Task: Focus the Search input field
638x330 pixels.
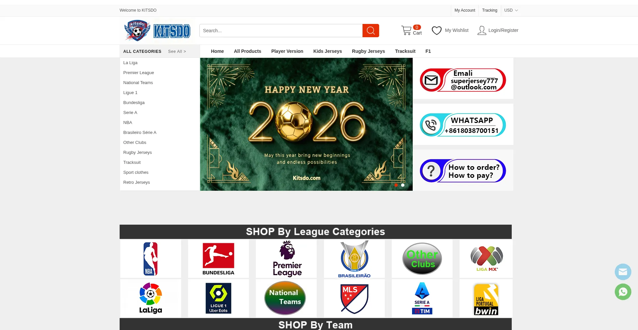Action: point(281,31)
